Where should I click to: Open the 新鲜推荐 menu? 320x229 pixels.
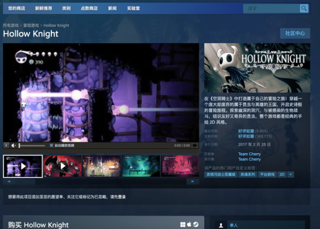(43, 8)
